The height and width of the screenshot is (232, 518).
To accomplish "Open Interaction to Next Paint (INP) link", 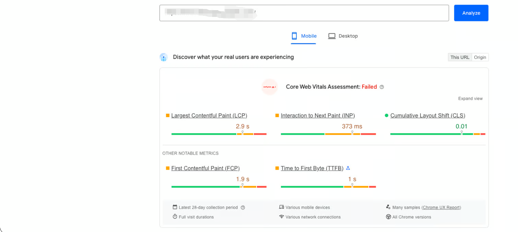I will (318, 116).
